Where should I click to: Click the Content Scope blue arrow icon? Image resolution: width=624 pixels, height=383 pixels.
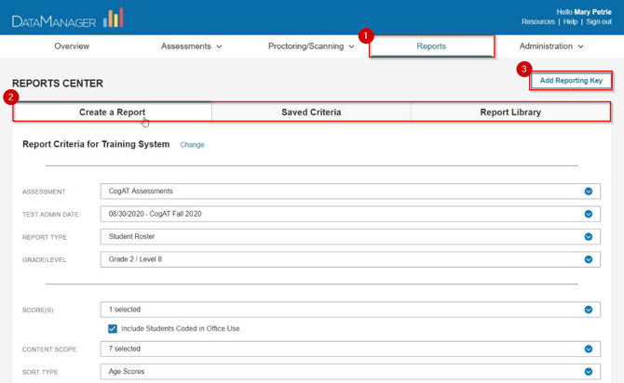click(x=589, y=350)
